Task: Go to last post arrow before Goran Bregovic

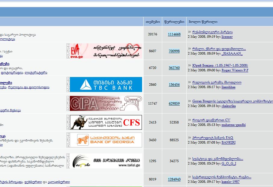Action: click(x=189, y=101)
